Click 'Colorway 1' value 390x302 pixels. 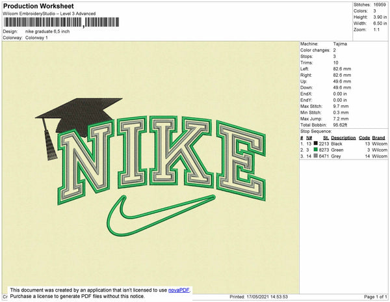coord(36,38)
